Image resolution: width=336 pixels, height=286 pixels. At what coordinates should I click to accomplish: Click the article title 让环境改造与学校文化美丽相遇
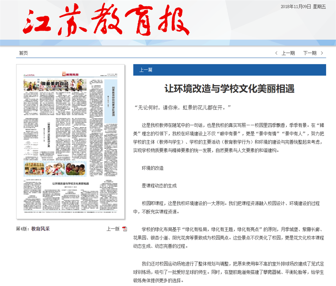(x=229, y=89)
